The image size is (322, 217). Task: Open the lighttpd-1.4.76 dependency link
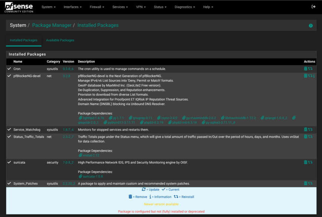(x=91, y=118)
